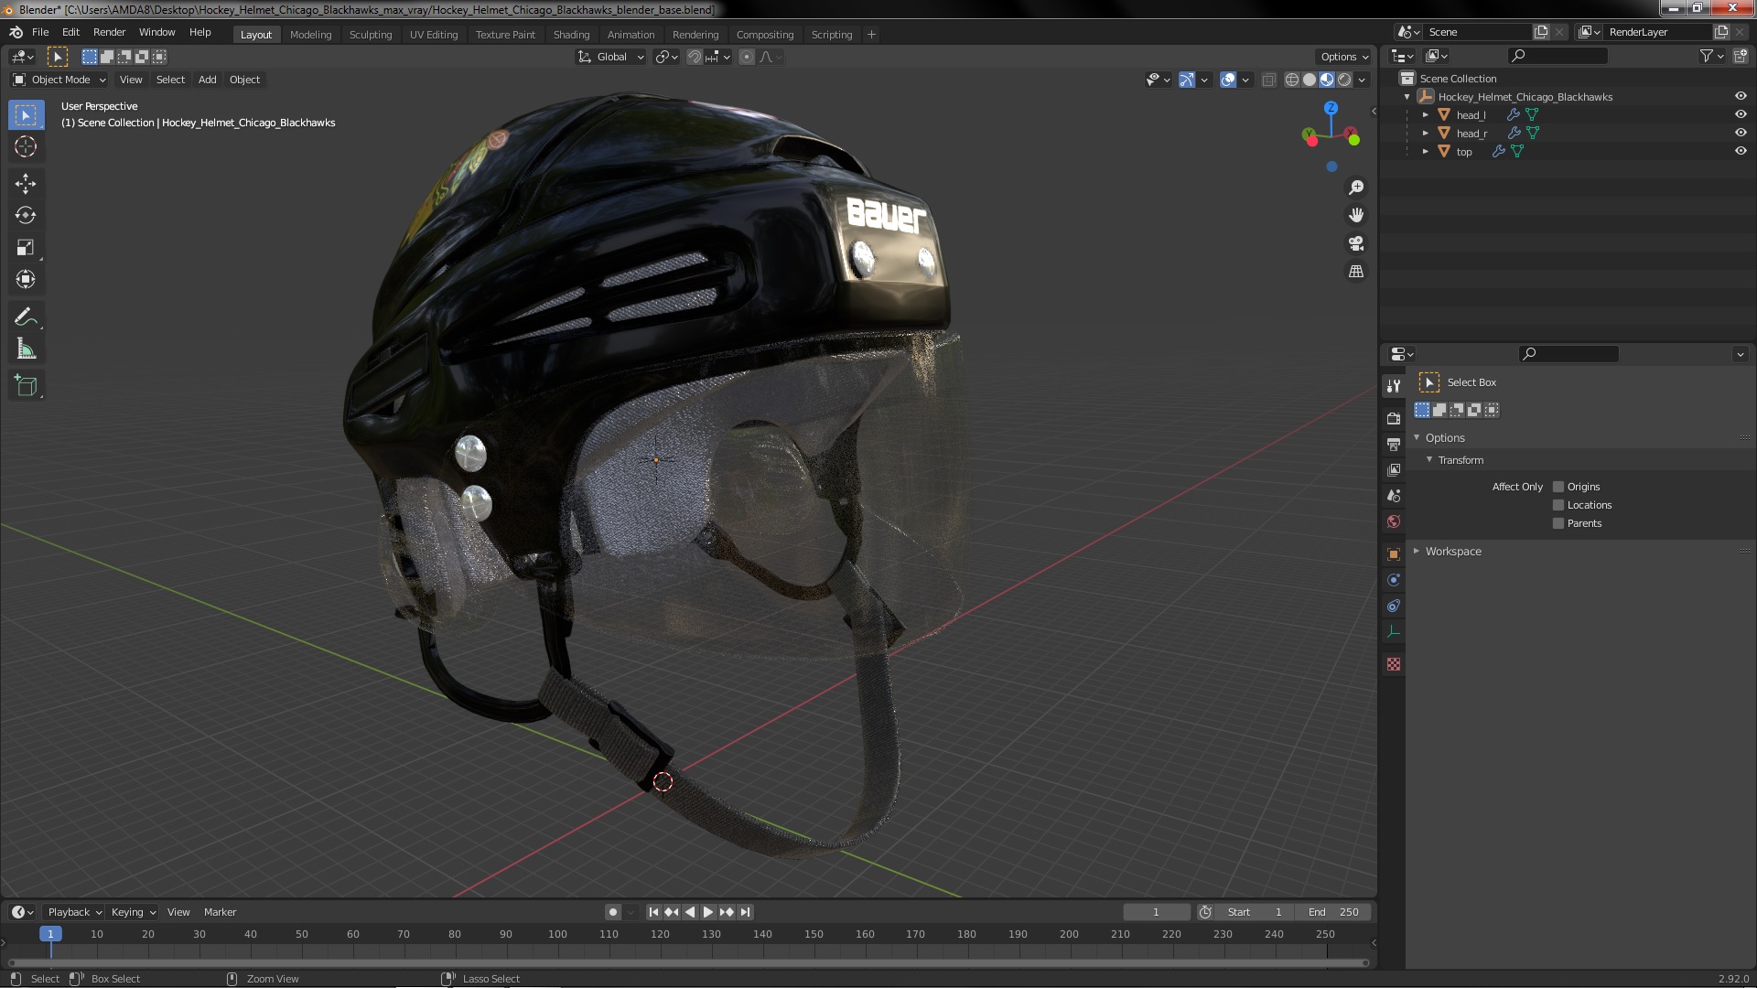Click the zoom view magnifier icon
Screen dimensions: 1757x988
(x=1356, y=188)
